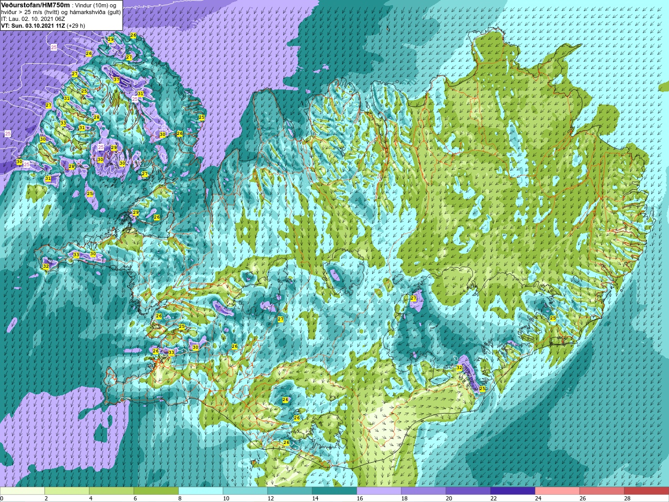Click the legend scale label '0'
The width and height of the screenshot is (669, 502).
pos(2,498)
